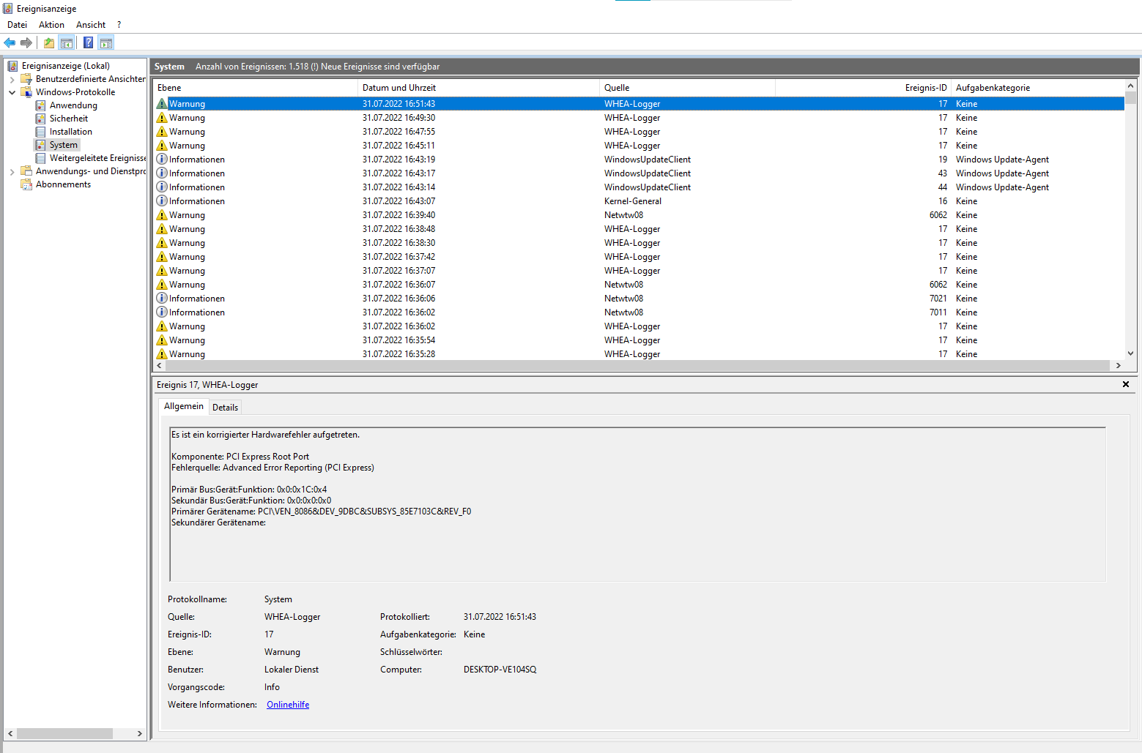The height and width of the screenshot is (753, 1142).
Task: Click the Anwendung log icon
Action: click(x=41, y=105)
